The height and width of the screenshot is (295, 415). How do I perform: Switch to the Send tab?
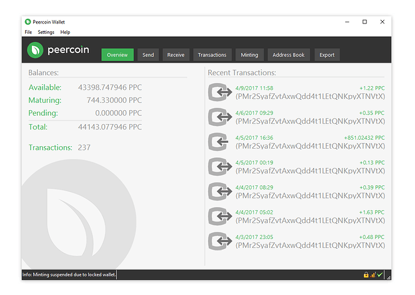tap(148, 55)
